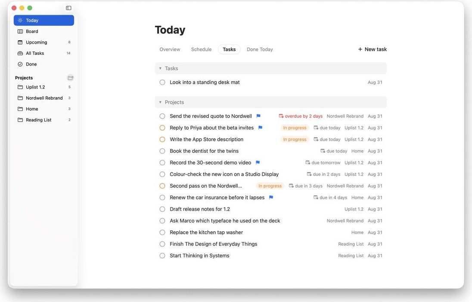Click the Board columns icon in sidebar
472x302 pixels.
pos(20,31)
